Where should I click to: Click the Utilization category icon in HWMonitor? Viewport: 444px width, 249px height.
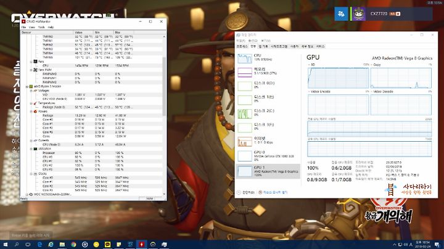35,149
